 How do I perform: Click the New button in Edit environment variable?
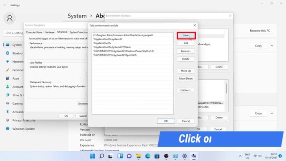(x=186, y=35)
